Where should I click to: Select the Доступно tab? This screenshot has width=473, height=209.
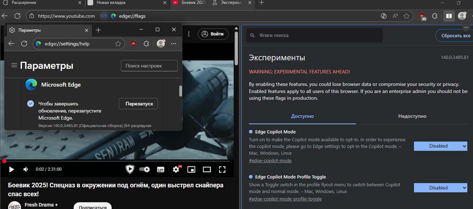click(302, 116)
